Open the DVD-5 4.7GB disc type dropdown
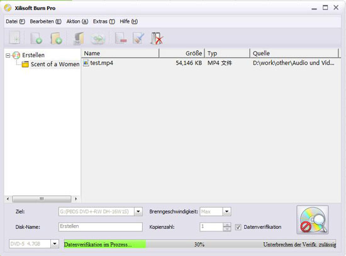346x256 pixels. coord(55,244)
